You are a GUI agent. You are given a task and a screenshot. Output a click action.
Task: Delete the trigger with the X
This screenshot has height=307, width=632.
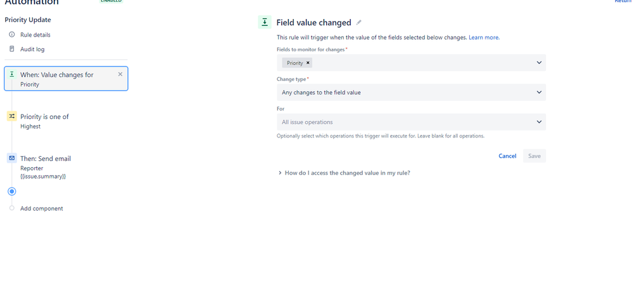point(120,74)
